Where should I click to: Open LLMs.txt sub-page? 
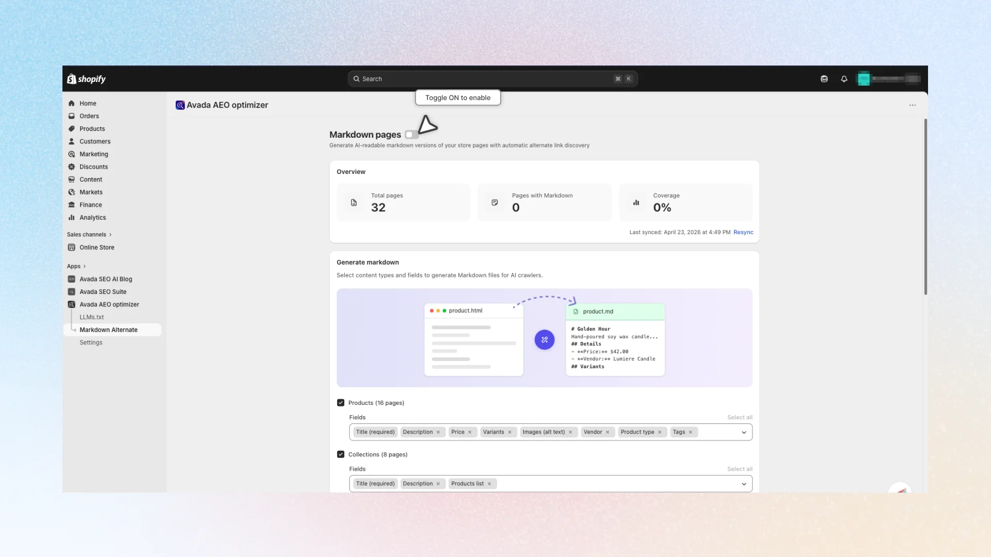click(91, 317)
